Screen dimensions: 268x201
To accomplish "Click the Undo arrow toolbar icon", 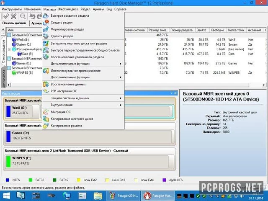I will [x=32, y=16].
